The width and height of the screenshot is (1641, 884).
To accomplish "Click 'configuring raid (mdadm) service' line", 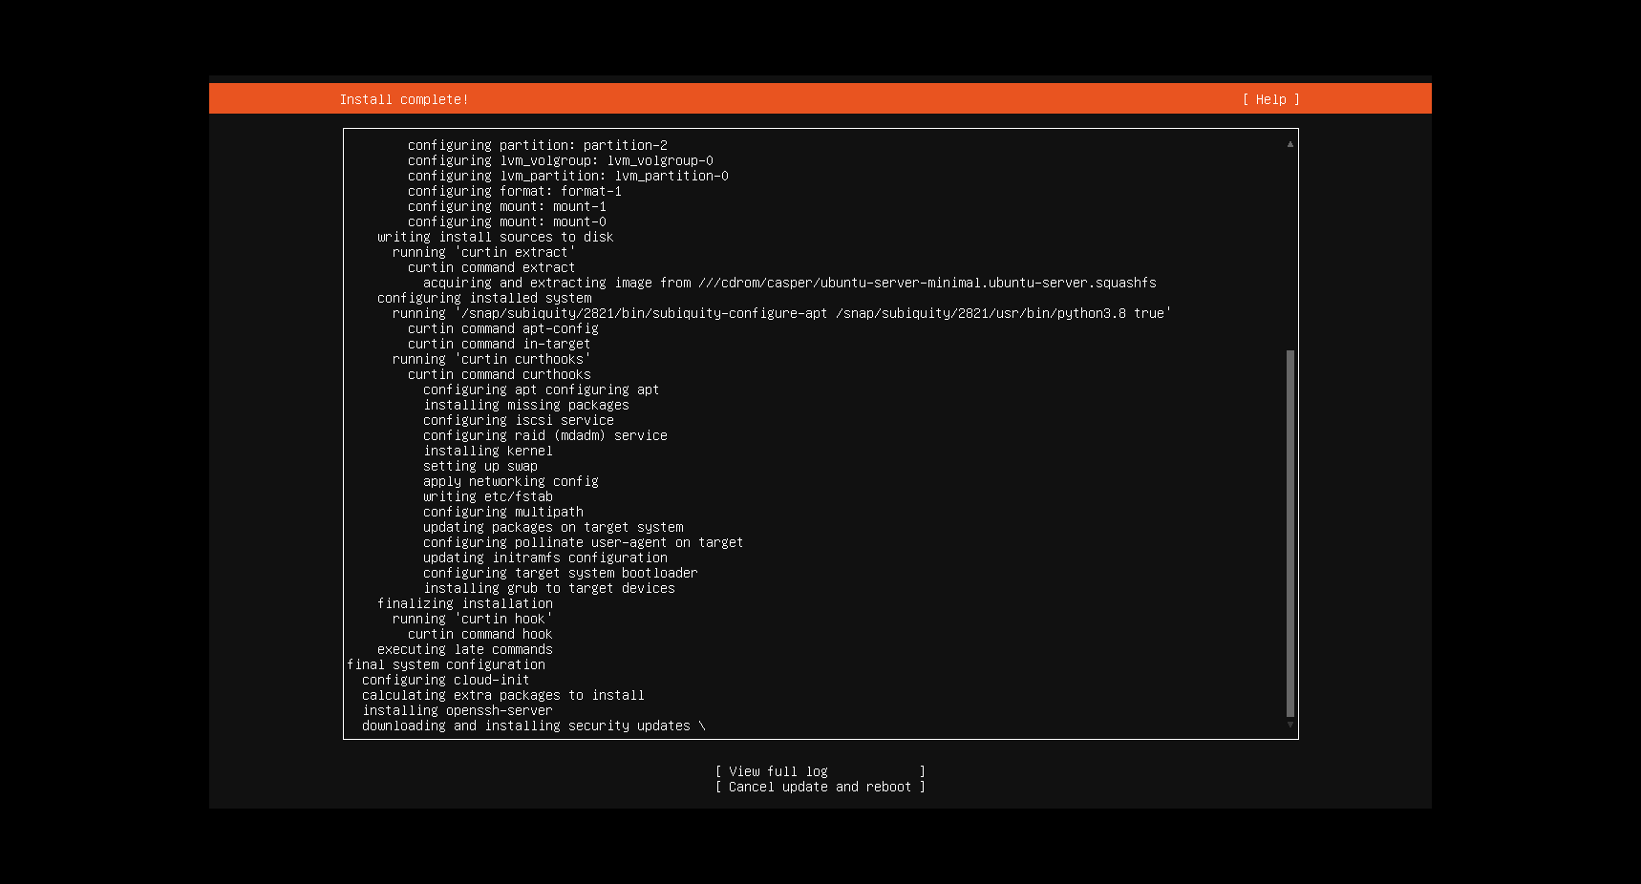I will click(545, 435).
